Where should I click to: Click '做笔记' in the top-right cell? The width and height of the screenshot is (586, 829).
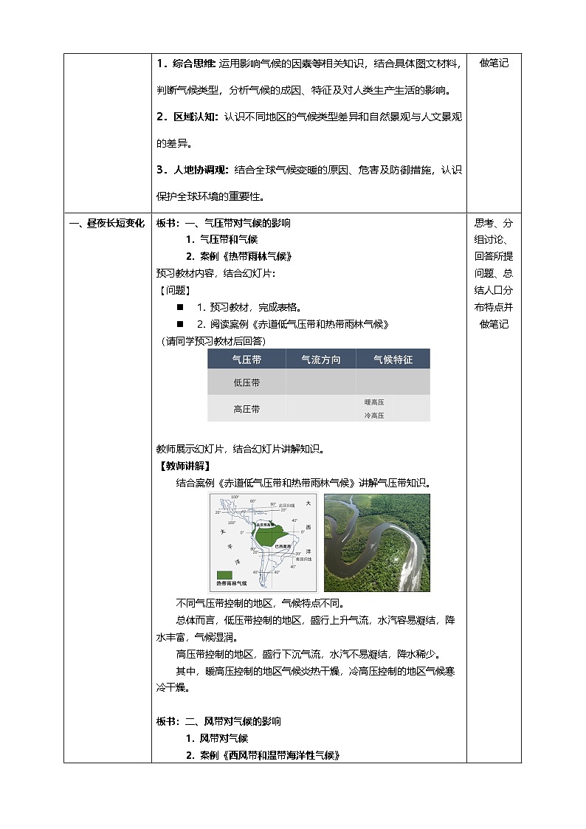494,63
